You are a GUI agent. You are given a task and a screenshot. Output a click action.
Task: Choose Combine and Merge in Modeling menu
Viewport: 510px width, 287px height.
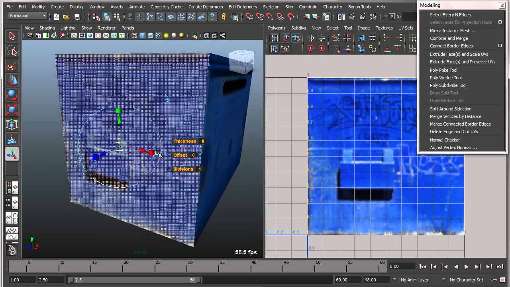[x=449, y=38]
